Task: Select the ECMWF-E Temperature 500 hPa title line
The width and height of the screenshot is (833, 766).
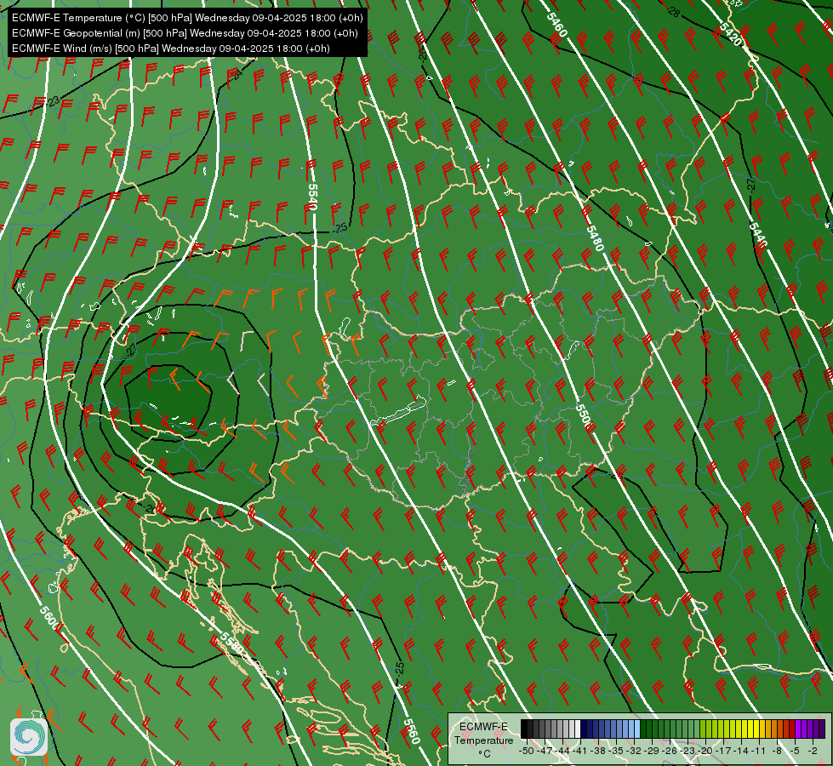Action: (x=187, y=18)
